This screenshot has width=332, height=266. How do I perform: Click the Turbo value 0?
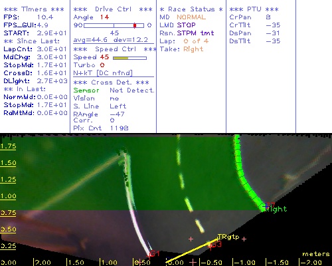[102, 65]
